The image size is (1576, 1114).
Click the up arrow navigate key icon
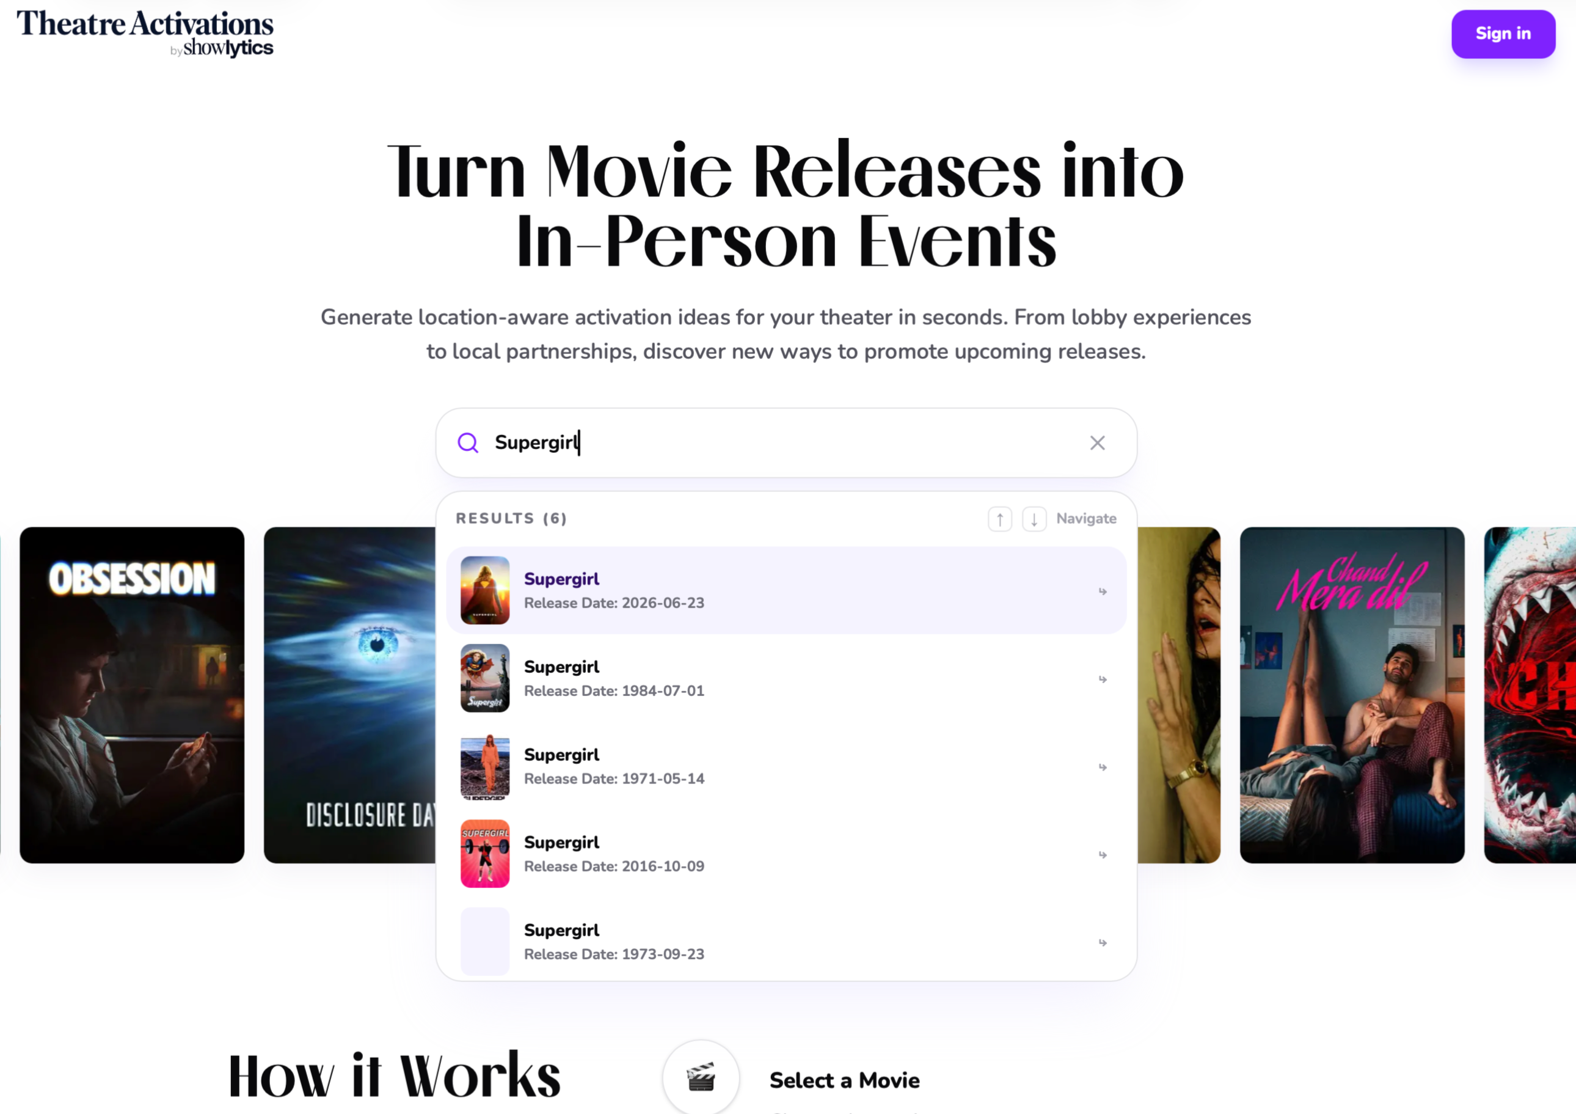click(999, 519)
